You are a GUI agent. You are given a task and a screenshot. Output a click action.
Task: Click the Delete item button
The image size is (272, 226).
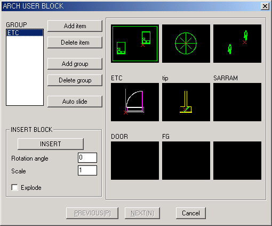75,43
